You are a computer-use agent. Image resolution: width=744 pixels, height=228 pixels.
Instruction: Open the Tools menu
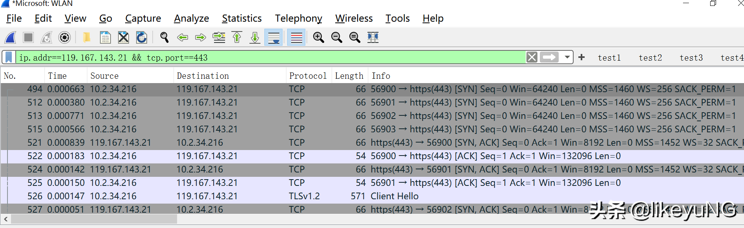pyautogui.click(x=397, y=19)
